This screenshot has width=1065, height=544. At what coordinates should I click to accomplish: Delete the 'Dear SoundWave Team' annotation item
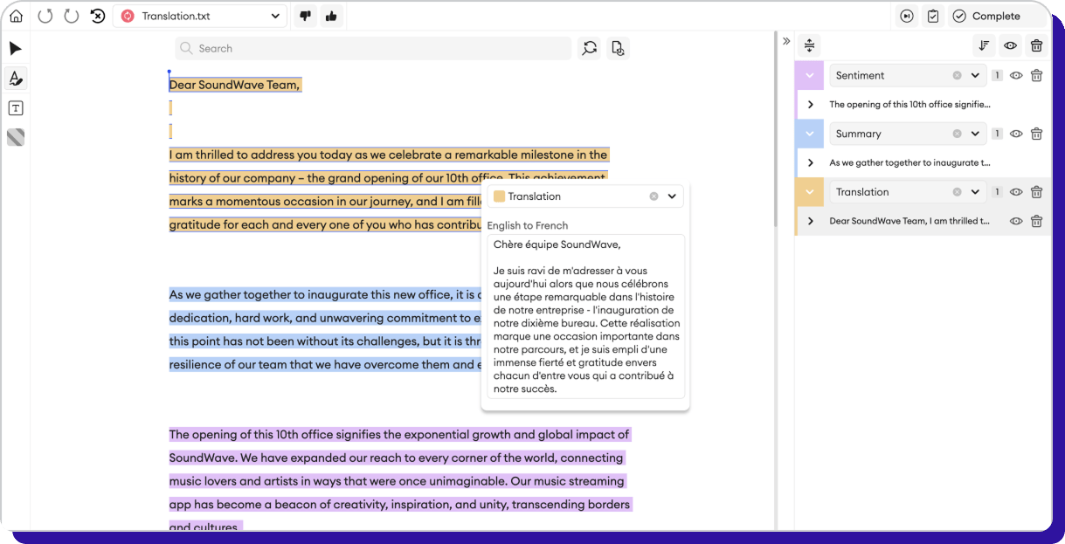pos(1036,221)
